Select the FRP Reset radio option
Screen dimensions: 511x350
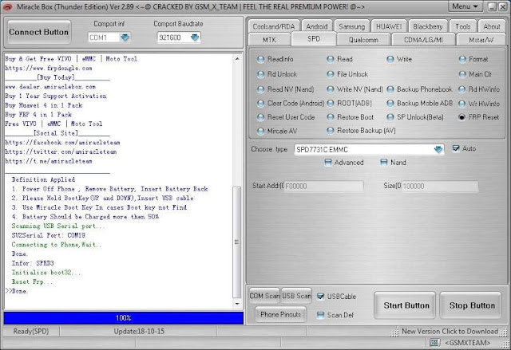click(479, 117)
